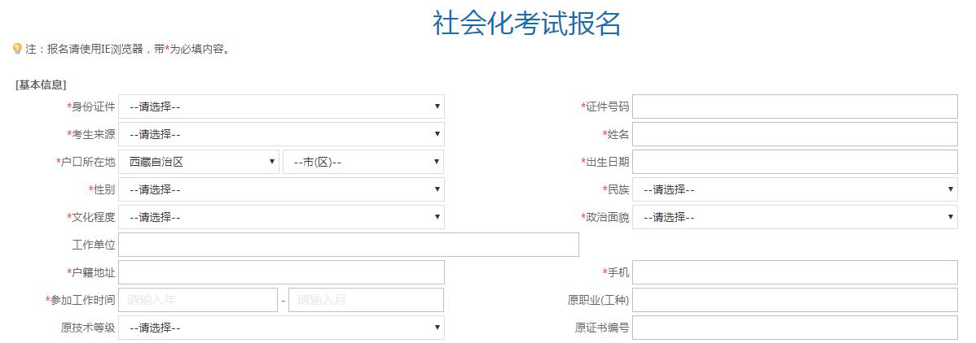This screenshot has width=976, height=343.
Task: Click the 工作单位 text box
Action: (x=349, y=245)
